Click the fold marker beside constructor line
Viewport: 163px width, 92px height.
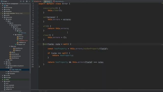point(38,8)
